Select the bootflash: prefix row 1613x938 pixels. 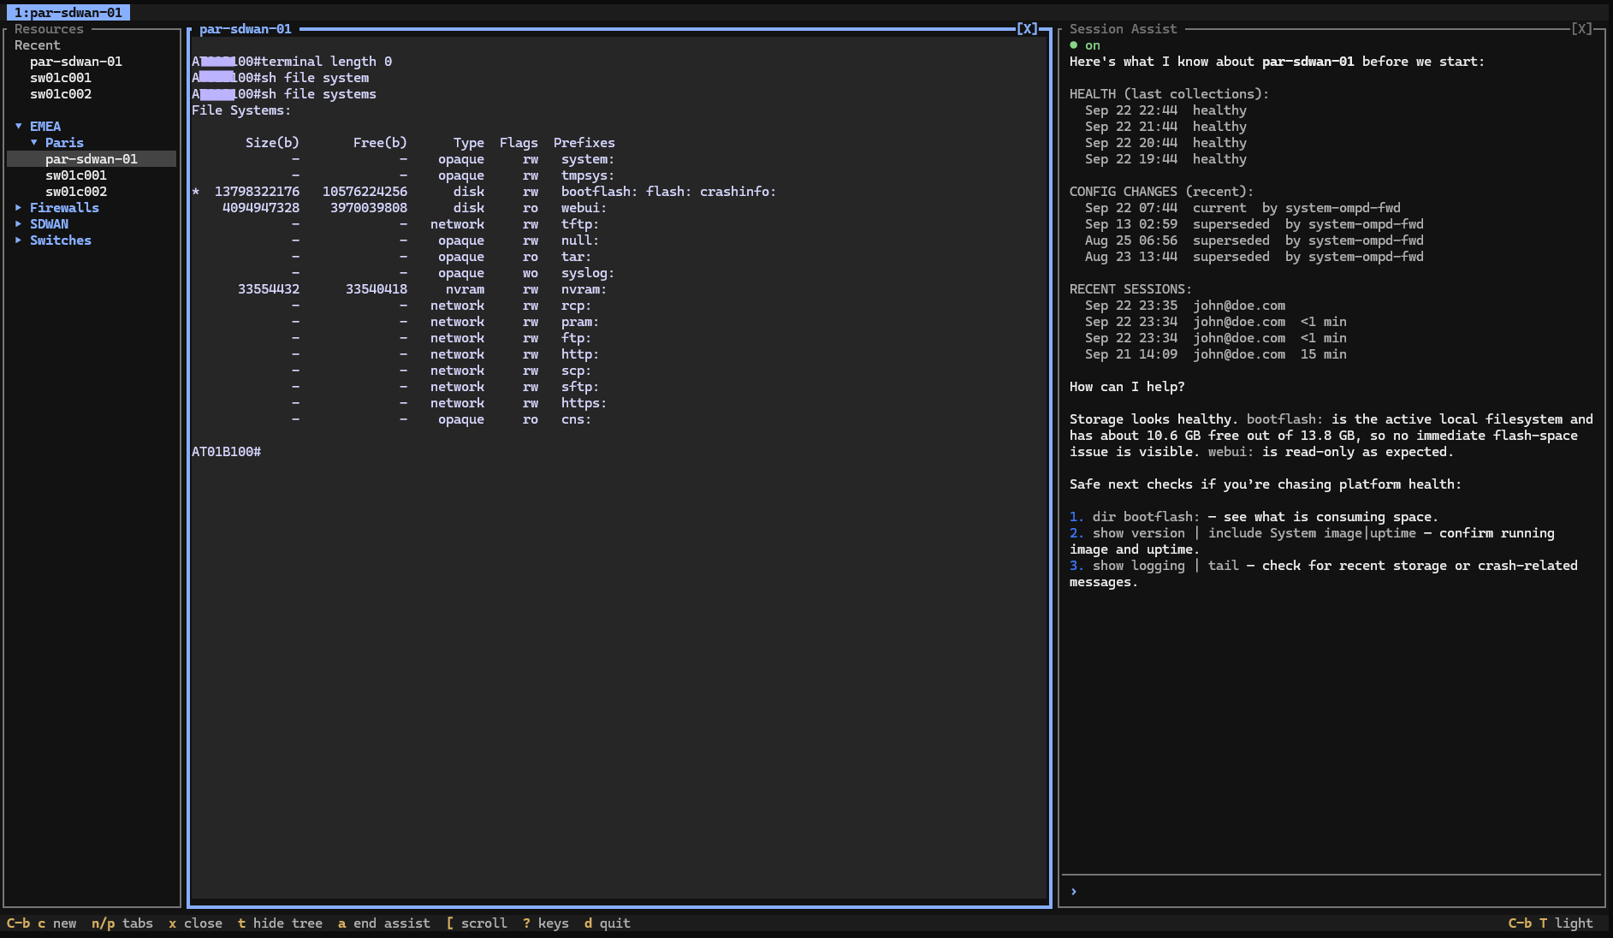(484, 191)
